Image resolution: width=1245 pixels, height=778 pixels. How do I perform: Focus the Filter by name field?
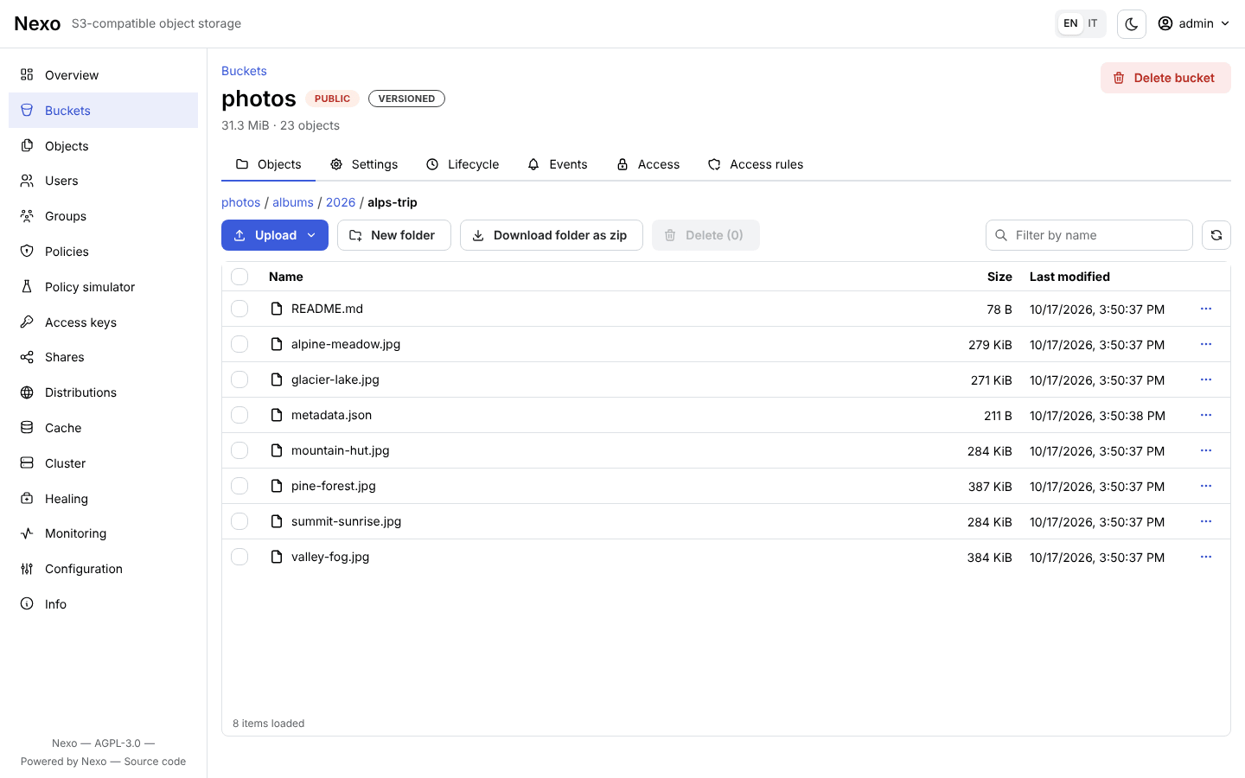tap(1089, 235)
